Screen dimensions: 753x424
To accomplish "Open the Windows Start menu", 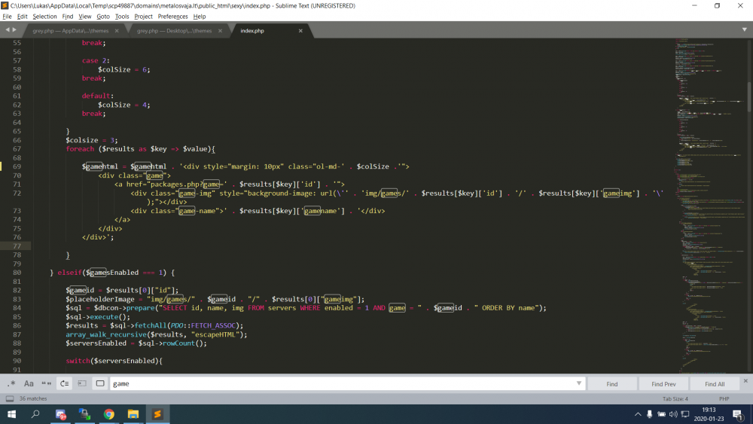I will pos(11,414).
